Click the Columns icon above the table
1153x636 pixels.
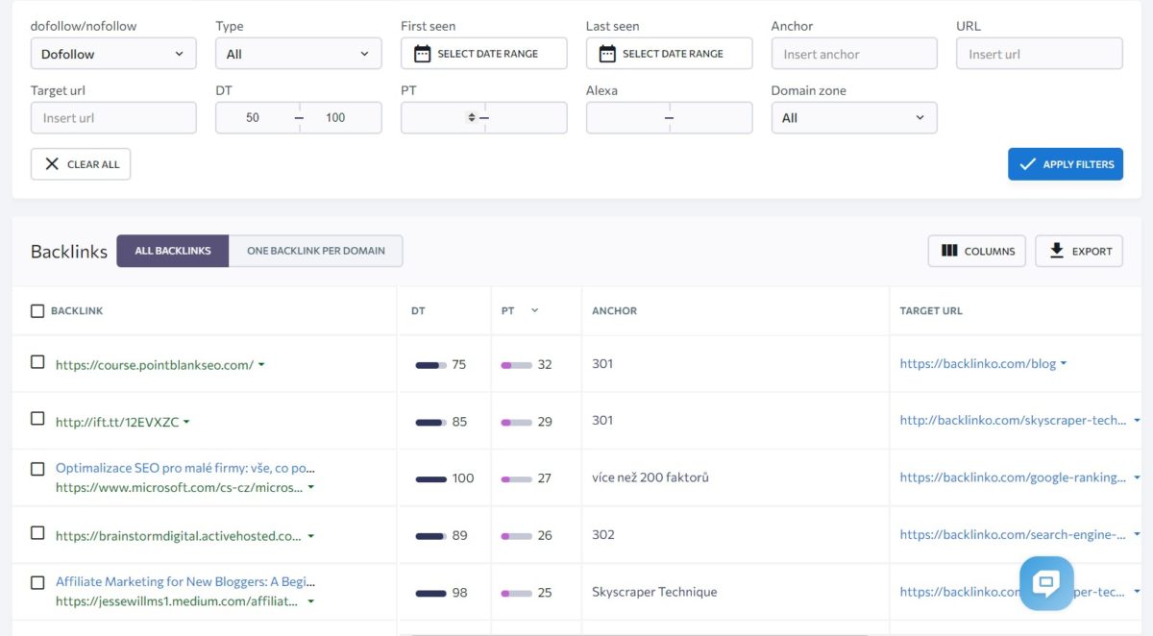coord(949,251)
